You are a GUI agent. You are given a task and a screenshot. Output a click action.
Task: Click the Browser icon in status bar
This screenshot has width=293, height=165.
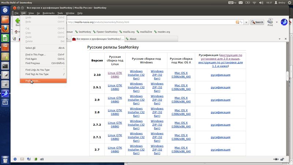click(15, 159)
